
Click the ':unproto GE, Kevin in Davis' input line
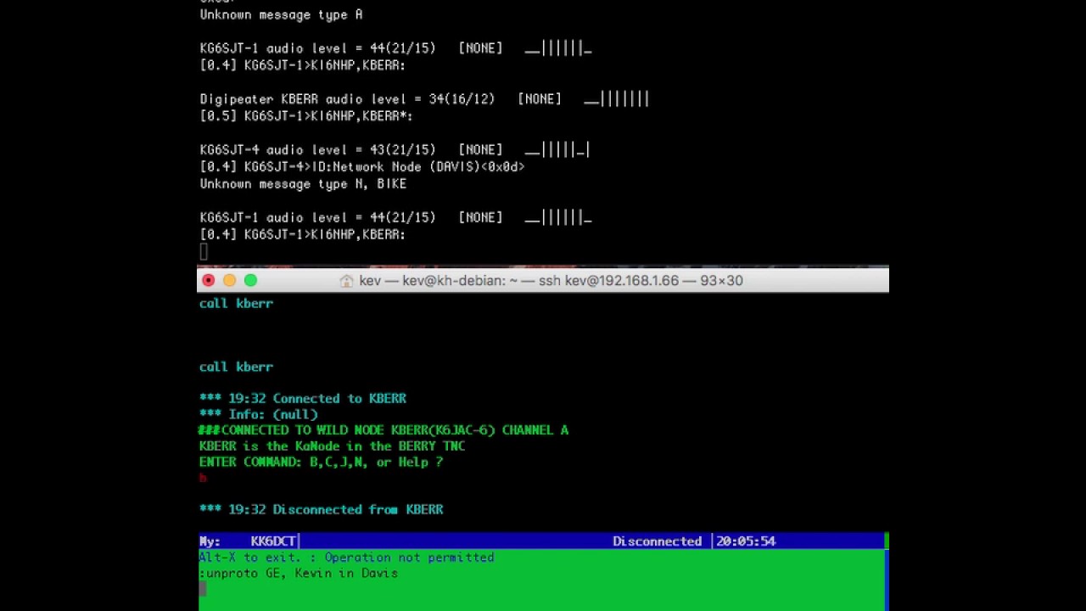(299, 573)
